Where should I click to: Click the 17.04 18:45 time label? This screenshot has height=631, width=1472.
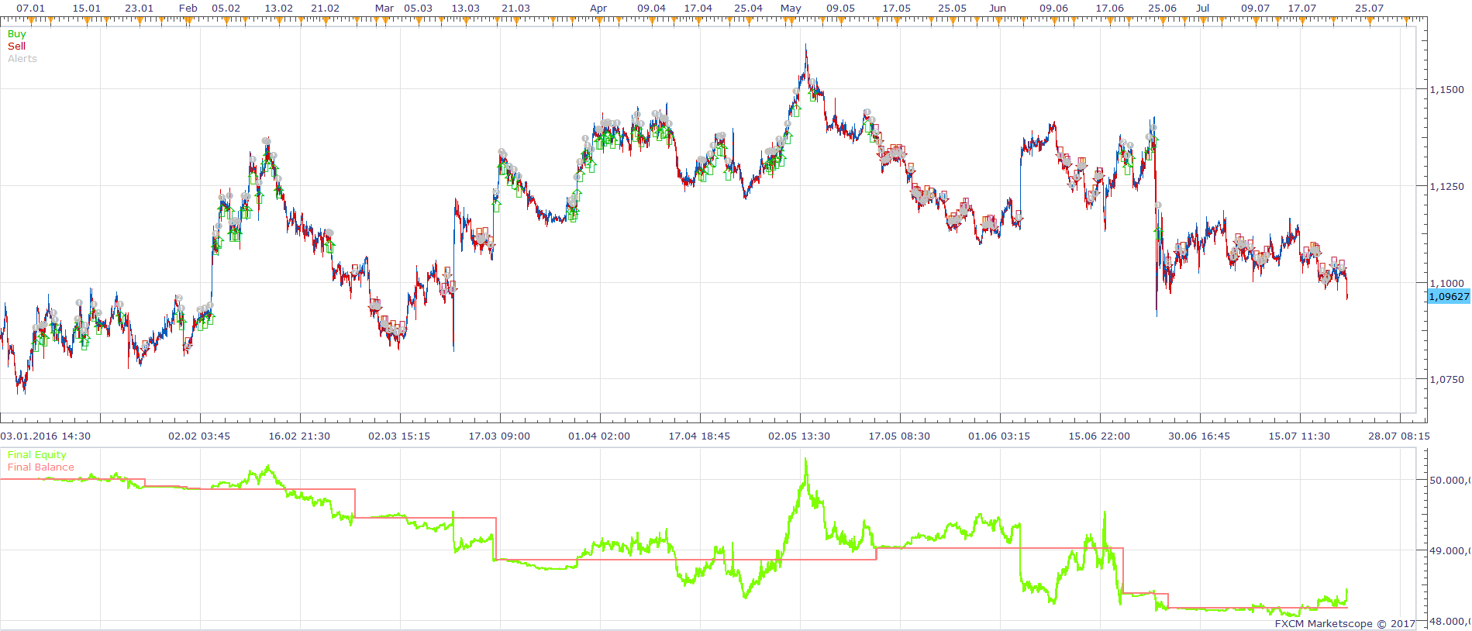tap(699, 436)
